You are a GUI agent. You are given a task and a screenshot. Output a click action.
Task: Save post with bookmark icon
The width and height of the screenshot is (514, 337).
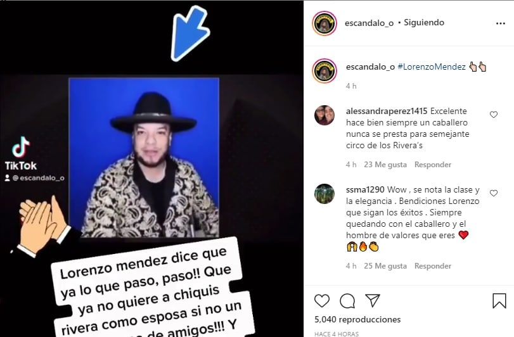pyautogui.click(x=499, y=300)
